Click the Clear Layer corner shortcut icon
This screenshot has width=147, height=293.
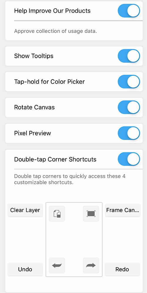coord(57,214)
